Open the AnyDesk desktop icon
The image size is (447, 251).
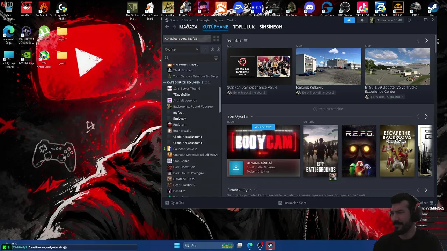(x=26, y=9)
